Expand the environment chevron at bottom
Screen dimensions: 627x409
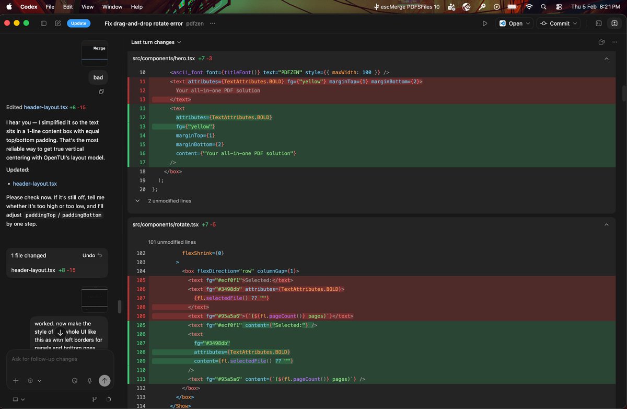click(23, 399)
